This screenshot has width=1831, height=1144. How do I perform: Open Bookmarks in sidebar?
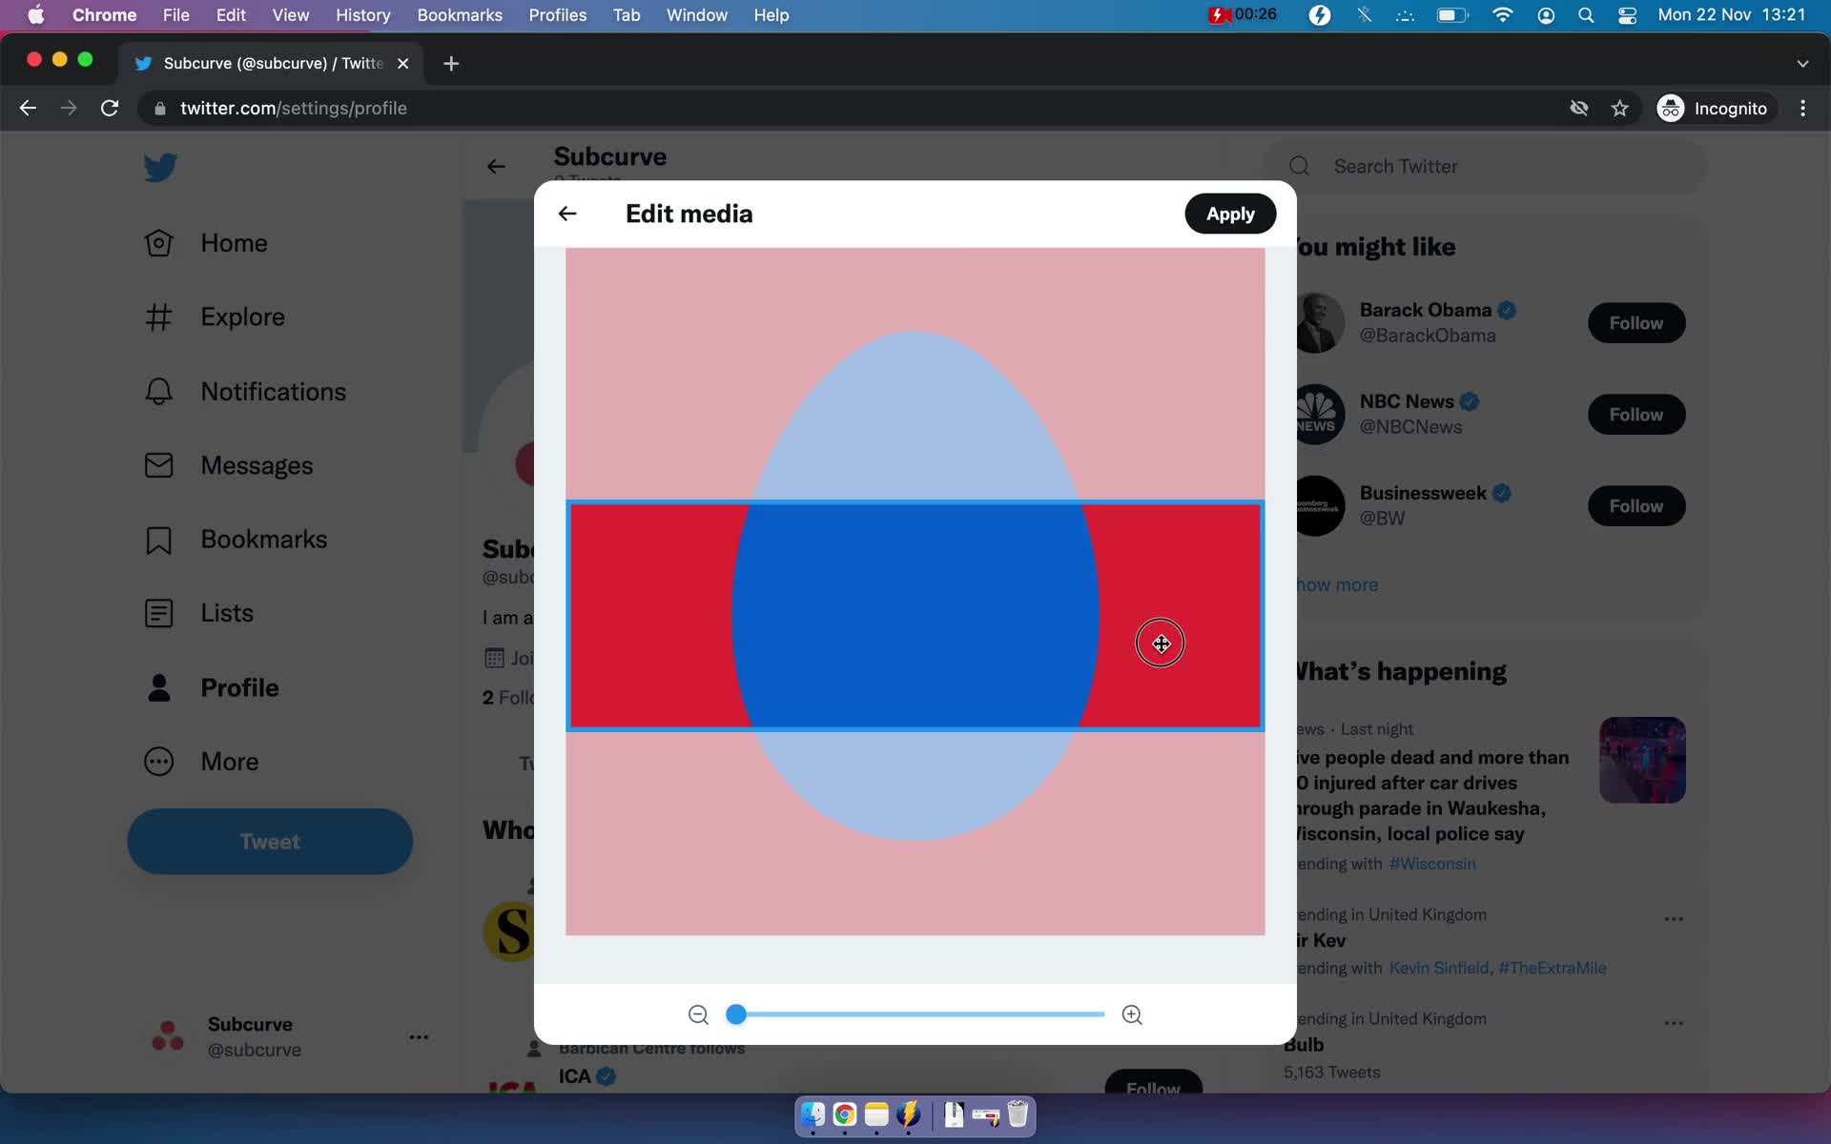point(235,540)
